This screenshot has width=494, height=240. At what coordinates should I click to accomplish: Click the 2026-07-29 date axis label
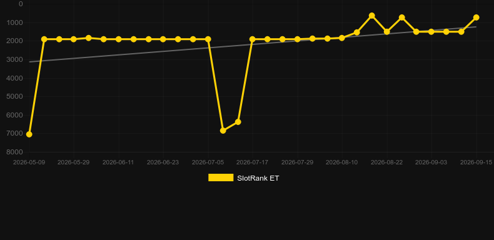coord(297,162)
